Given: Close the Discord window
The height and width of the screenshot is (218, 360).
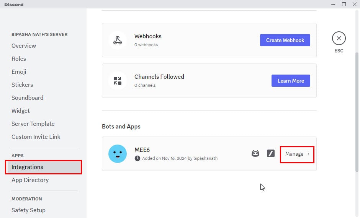Looking at the screenshot, I should 355,4.
